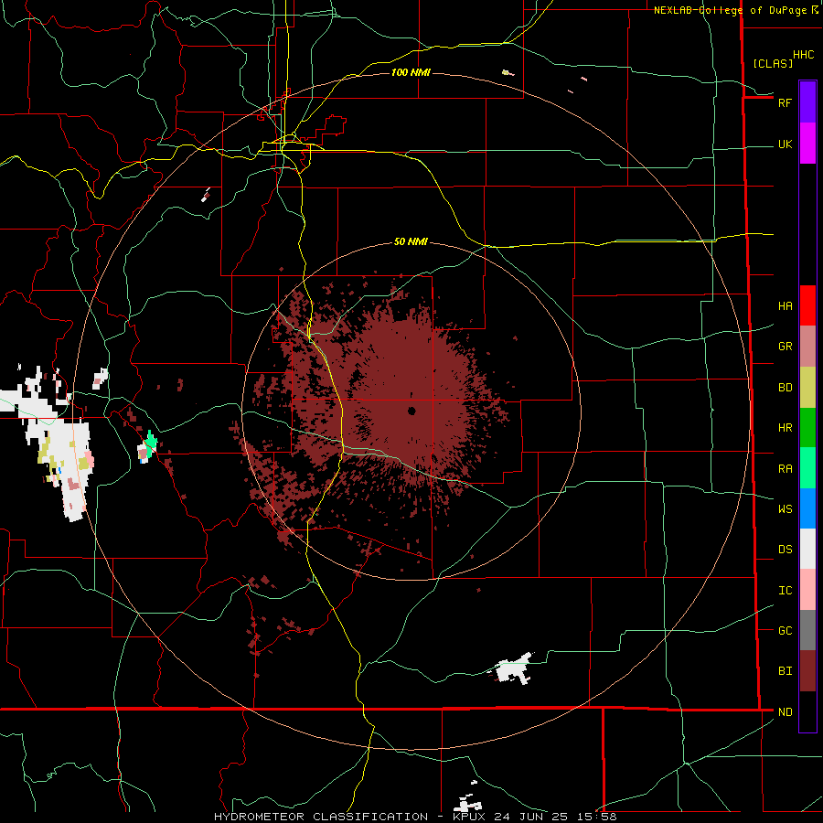The image size is (823, 823).
Task: Click the DS white legend swatch
Action: pyautogui.click(x=807, y=549)
